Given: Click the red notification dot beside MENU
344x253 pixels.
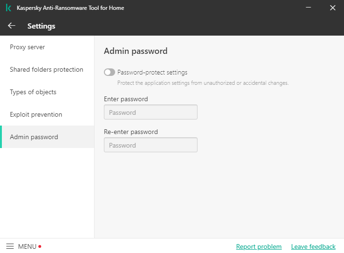Looking at the screenshot, I should click(x=40, y=246).
